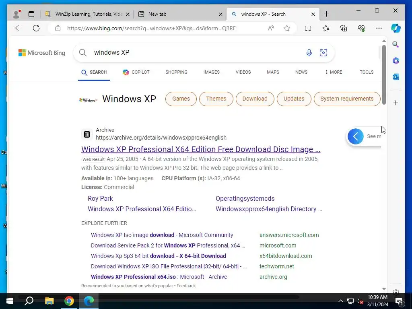Open Windows XP Iso image download link
The width and height of the screenshot is (412, 309).
(x=162, y=235)
